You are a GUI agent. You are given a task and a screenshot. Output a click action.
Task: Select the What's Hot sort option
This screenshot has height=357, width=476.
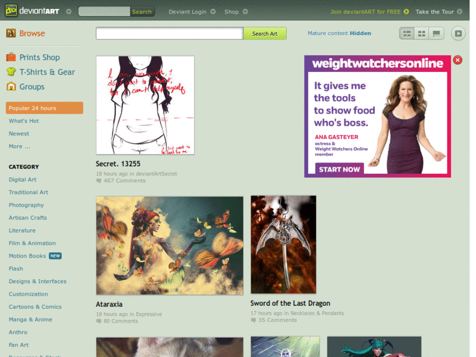(x=24, y=121)
